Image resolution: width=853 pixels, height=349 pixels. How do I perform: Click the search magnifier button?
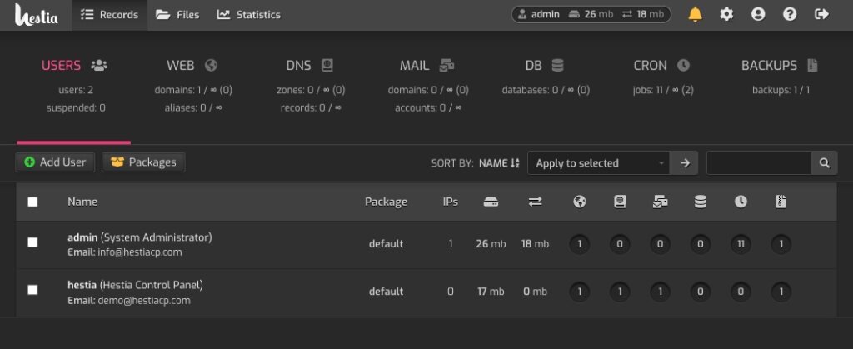point(824,163)
